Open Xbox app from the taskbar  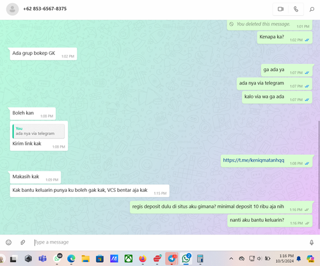(x=129, y=259)
